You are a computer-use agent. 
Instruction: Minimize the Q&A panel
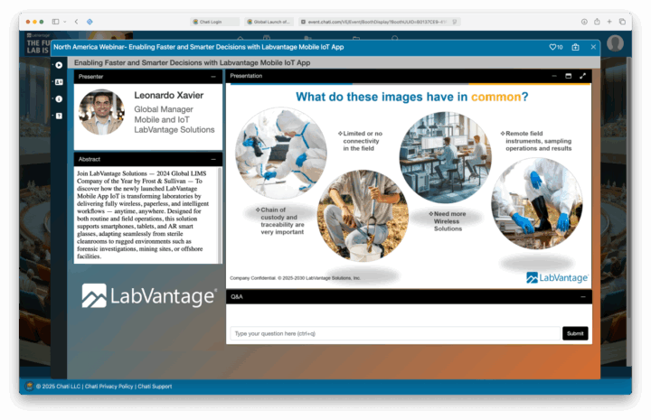(582, 296)
